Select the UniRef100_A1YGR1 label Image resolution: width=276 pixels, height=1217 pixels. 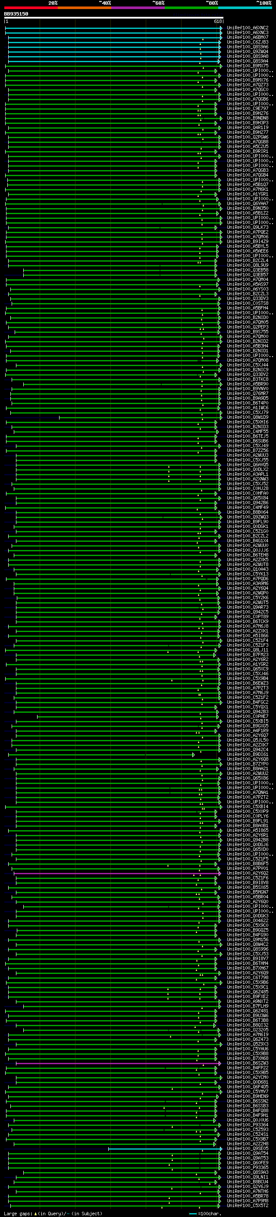pyautogui.click(x=248, y=194)
